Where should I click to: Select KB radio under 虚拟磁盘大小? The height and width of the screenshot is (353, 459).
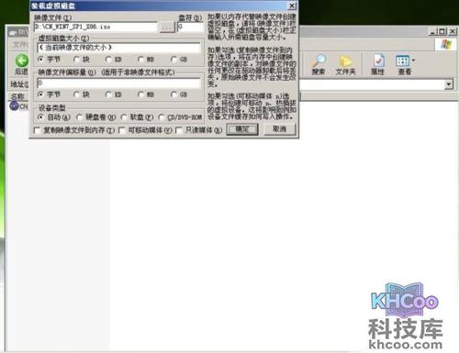(x=108, y=59)
